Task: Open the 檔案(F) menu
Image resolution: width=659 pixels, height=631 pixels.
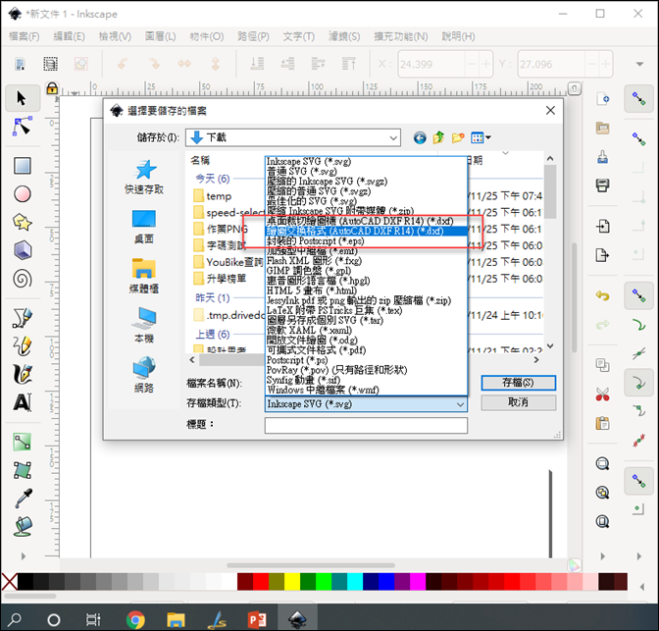Action: point(25,36)
